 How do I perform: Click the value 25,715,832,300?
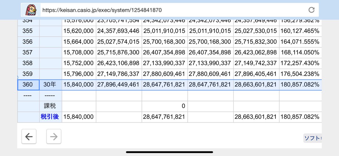pyautogui.click(x=256, y=42)
